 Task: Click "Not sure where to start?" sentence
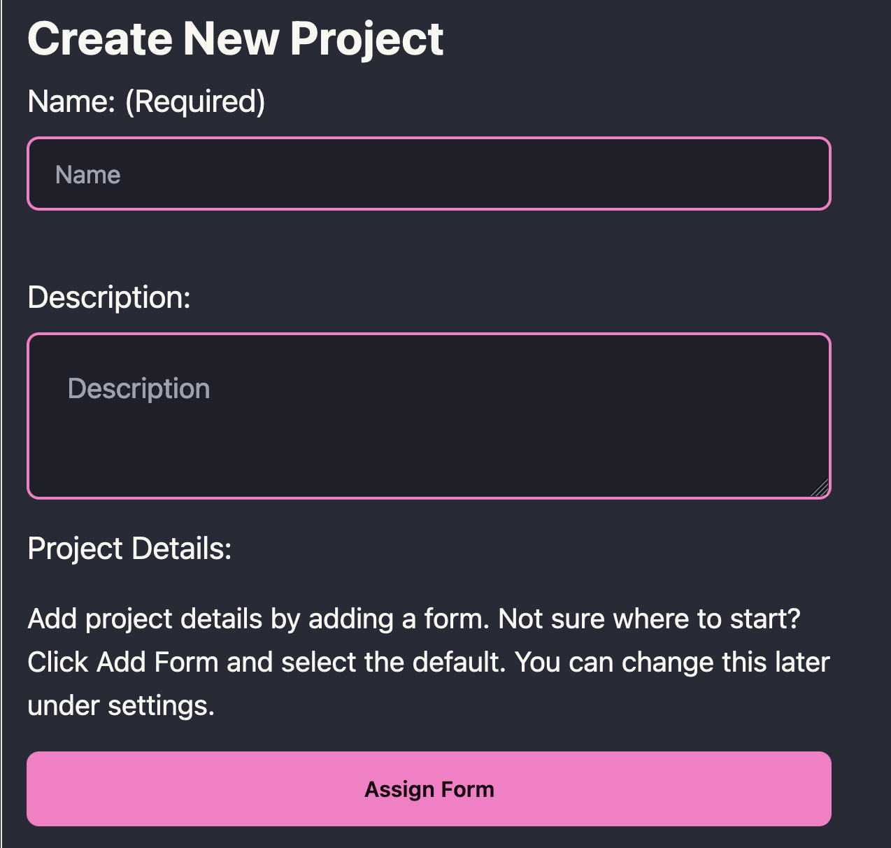(x=649, y=619)
